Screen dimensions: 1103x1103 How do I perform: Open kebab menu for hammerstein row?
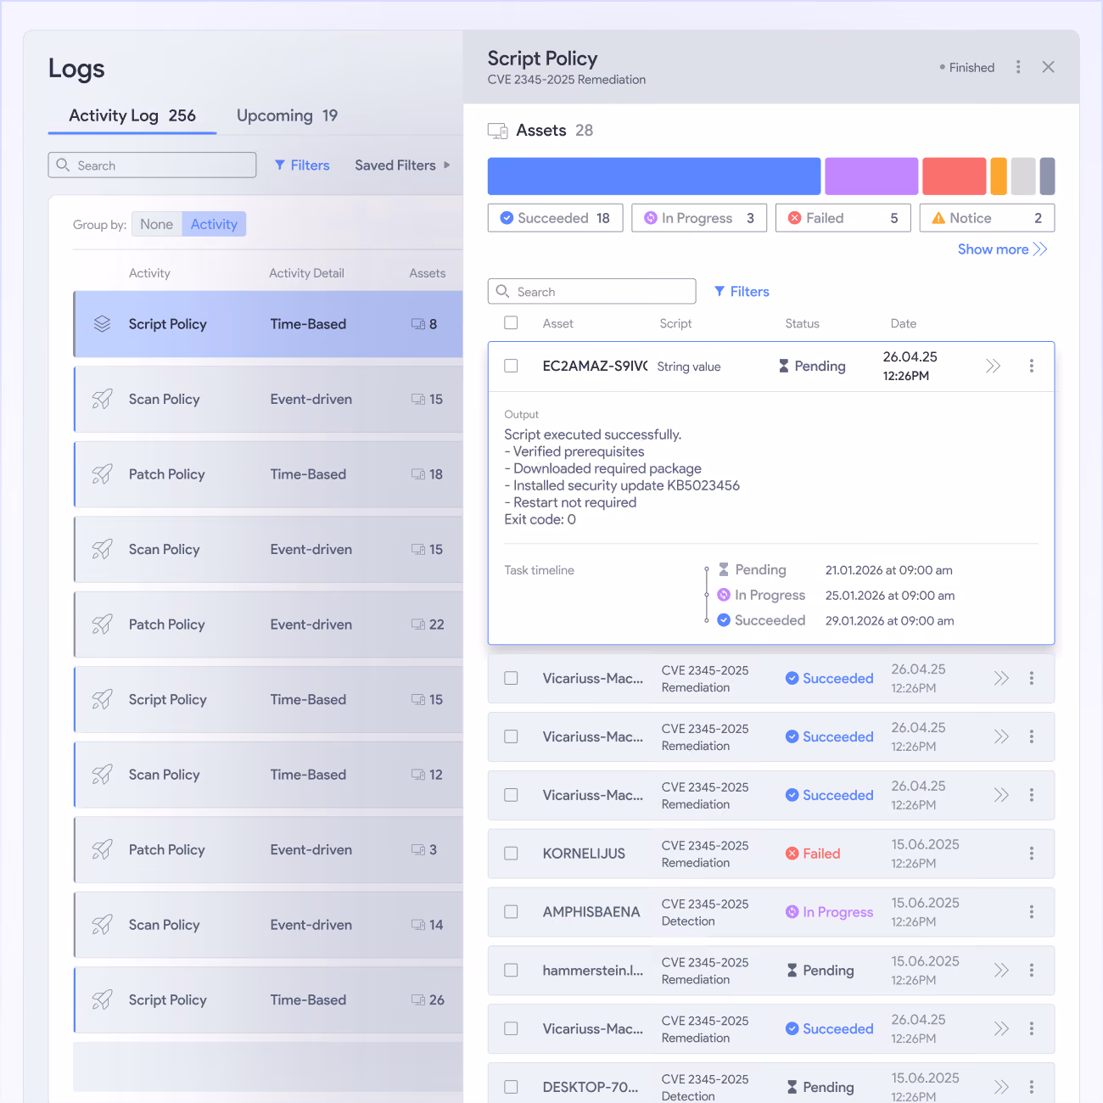tap(1032, 970)
